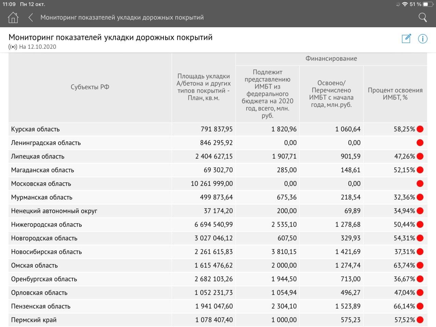Tap the battery indicator in status bar
Viewport: 436px width, 327px height.
[428, 4]
